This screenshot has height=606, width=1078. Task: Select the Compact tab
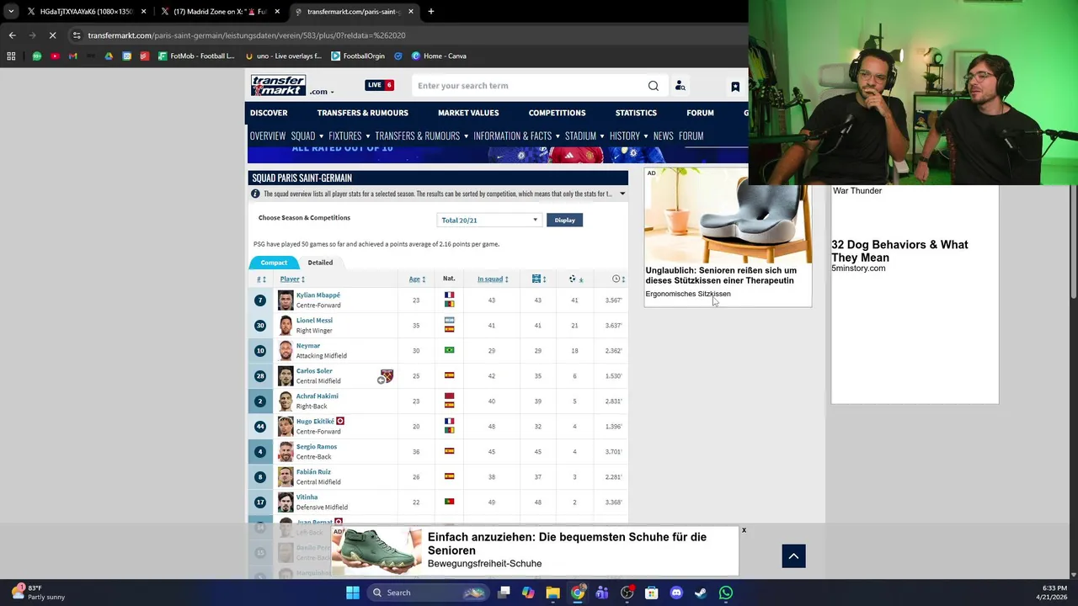click(274, 263)
